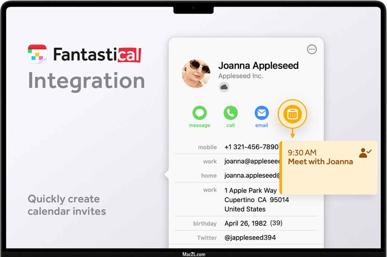Screen dimensions: 387x257
Task: Select the Joanna Appleseed contact name
Action: click(258, 66)
